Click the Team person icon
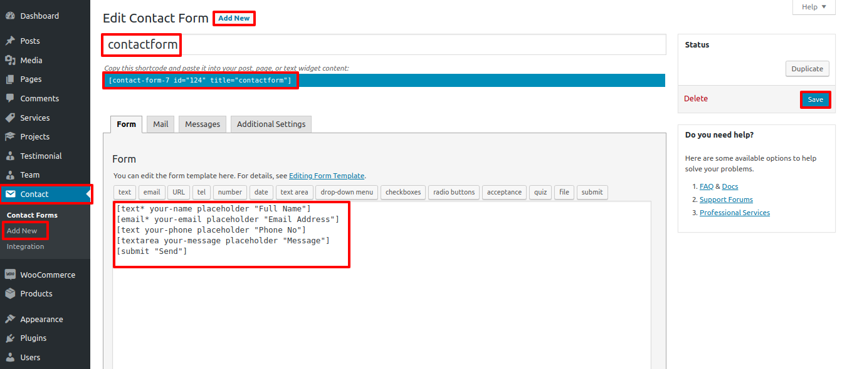This screenshot has height=369, width=847. point(10,175)
